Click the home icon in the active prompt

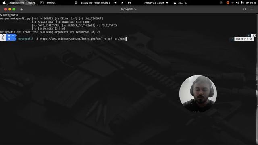point(9,39)
